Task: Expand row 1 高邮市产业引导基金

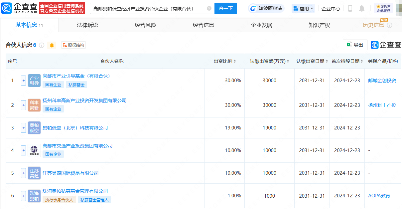Action: (x=23, y=81)
